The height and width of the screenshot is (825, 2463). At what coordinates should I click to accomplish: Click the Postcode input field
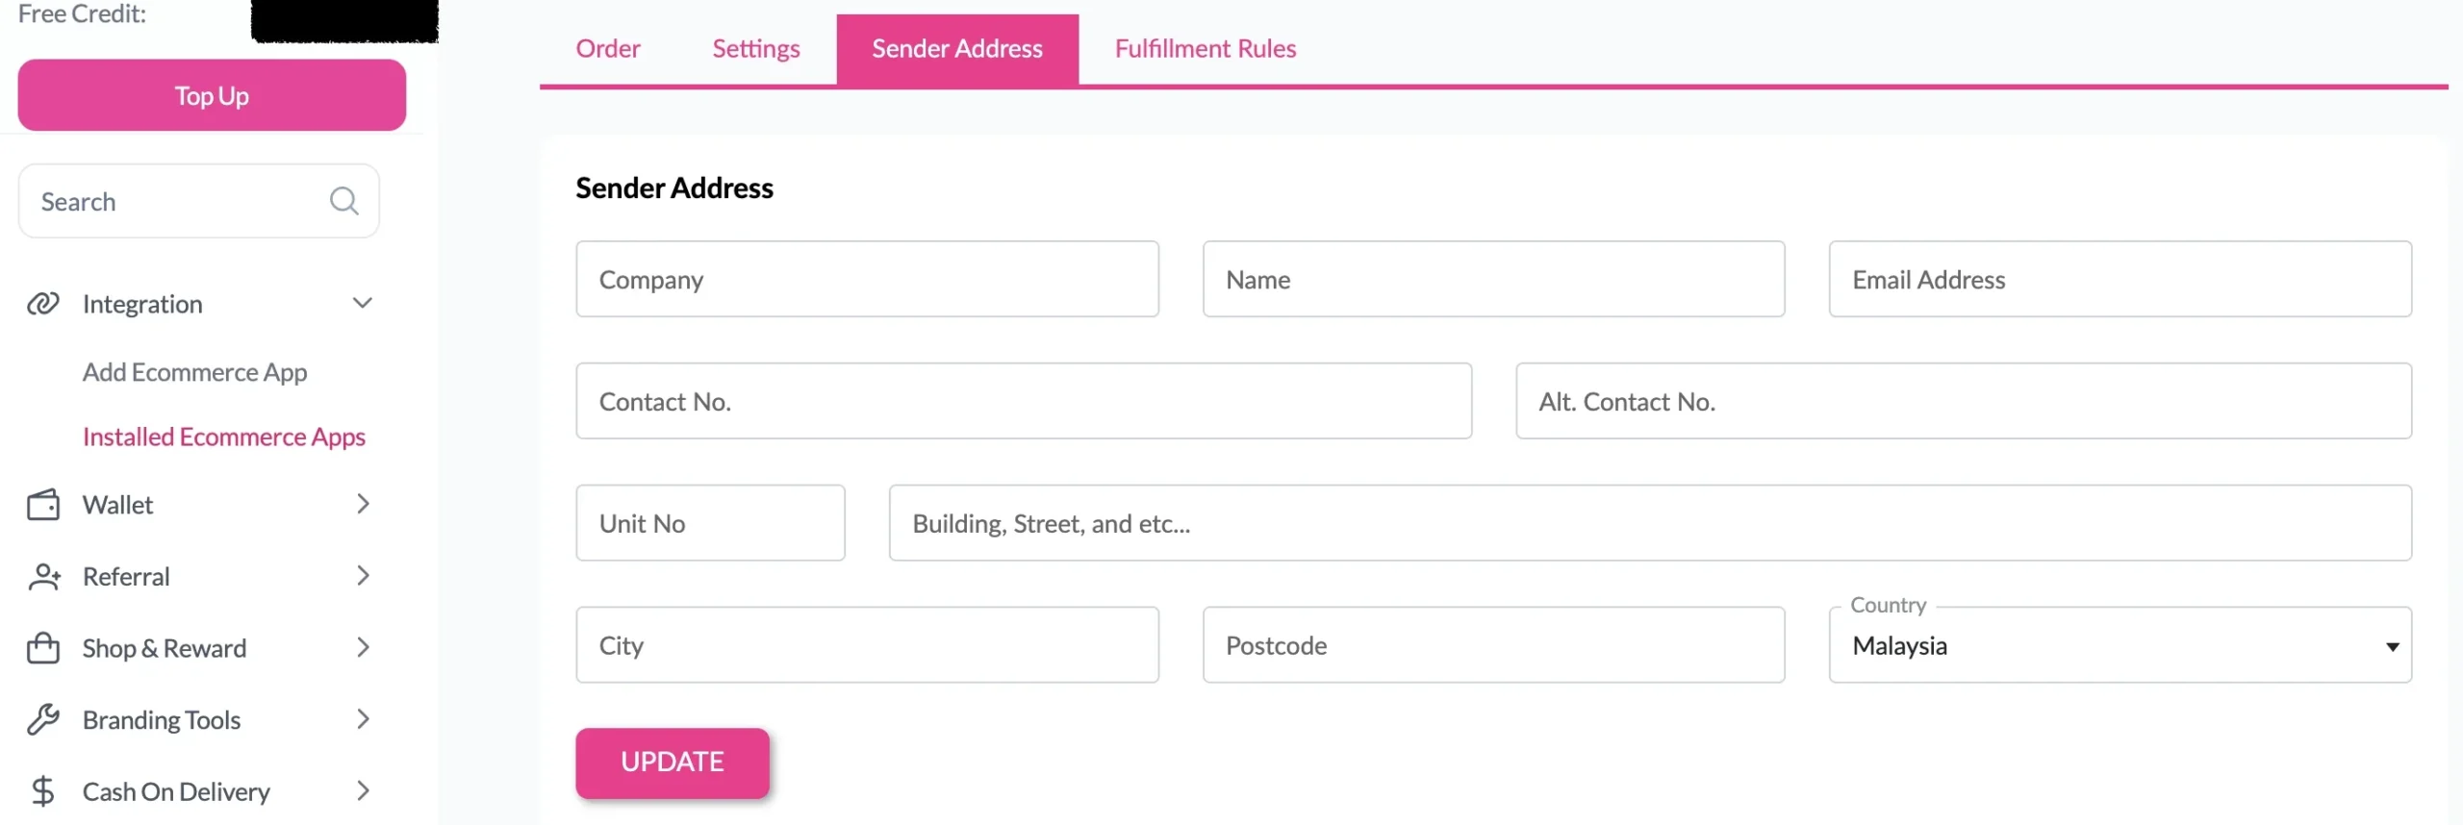[1493, 645]
